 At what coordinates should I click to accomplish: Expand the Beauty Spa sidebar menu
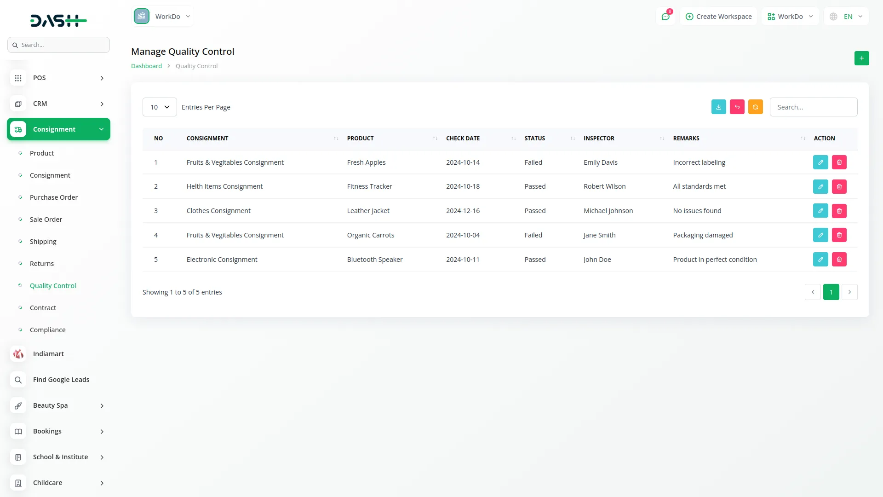tap(58, 405)
